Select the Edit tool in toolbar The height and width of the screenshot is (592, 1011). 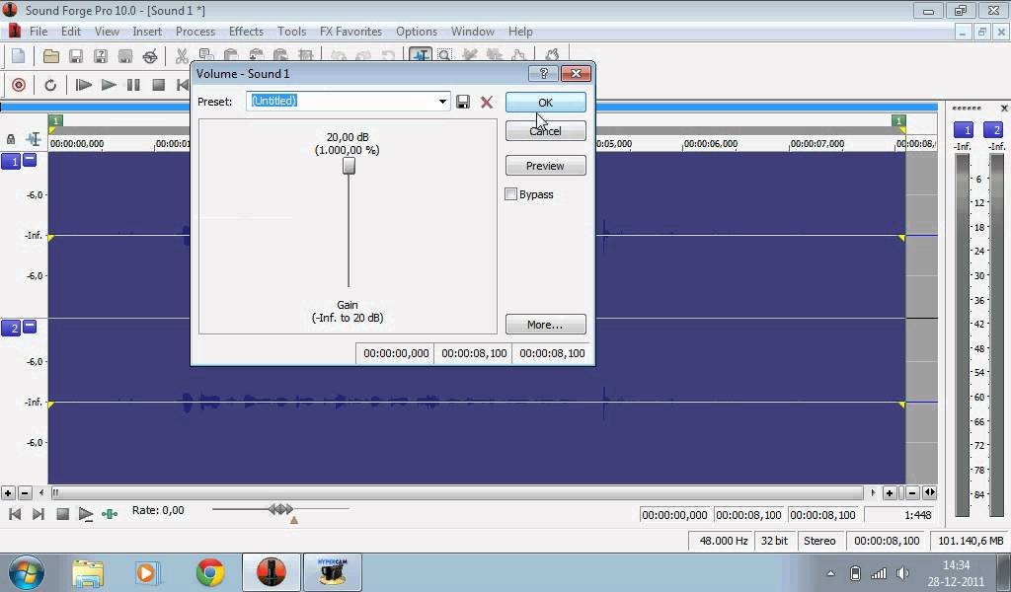(x=421, y=54)
